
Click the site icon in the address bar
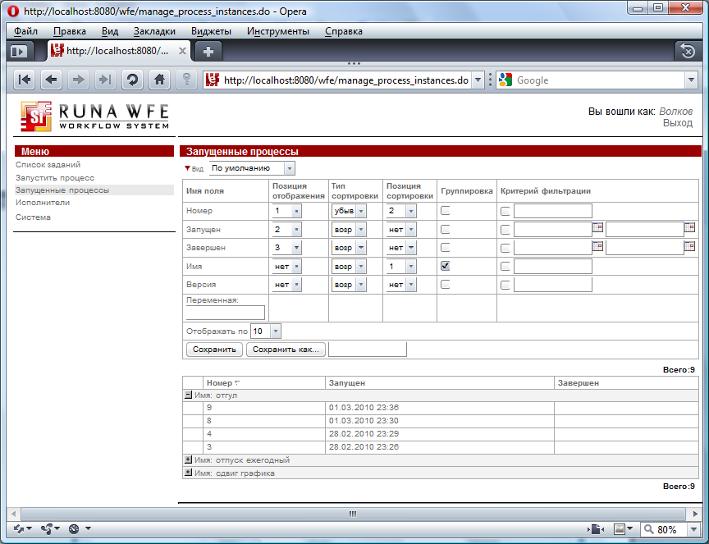[x=212, y=80]
